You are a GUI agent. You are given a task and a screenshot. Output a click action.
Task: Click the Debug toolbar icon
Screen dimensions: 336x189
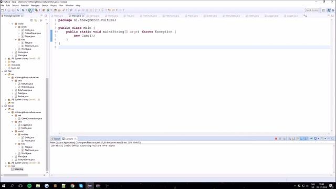[23, 10]
